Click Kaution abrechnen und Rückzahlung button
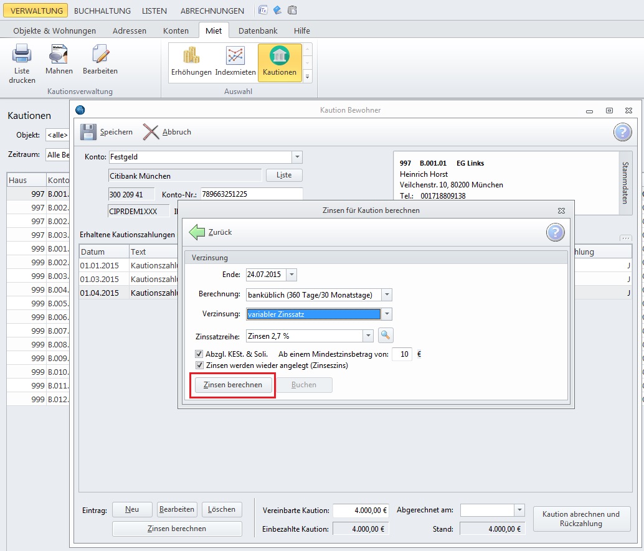The image size is (644, 551). [x=580, y=519]
